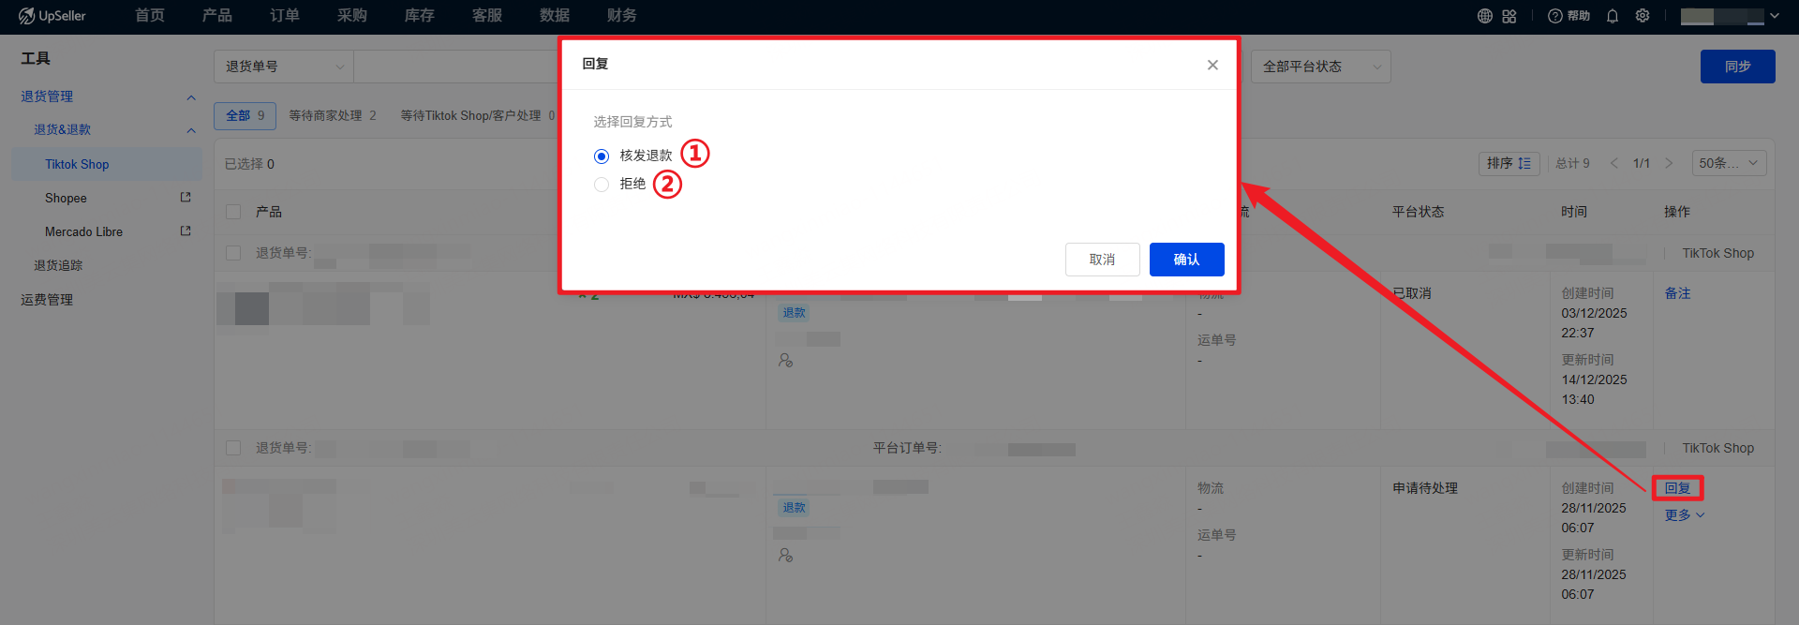This screenshot has height=625, width=1799.
Task: Open the 订单 top menu
Action: [285, 16]
